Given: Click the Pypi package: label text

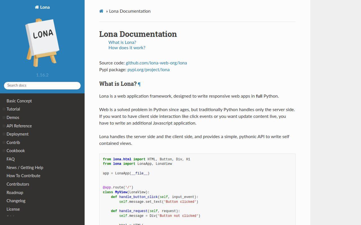Looking at the screenshot, I should click(113, 70).
